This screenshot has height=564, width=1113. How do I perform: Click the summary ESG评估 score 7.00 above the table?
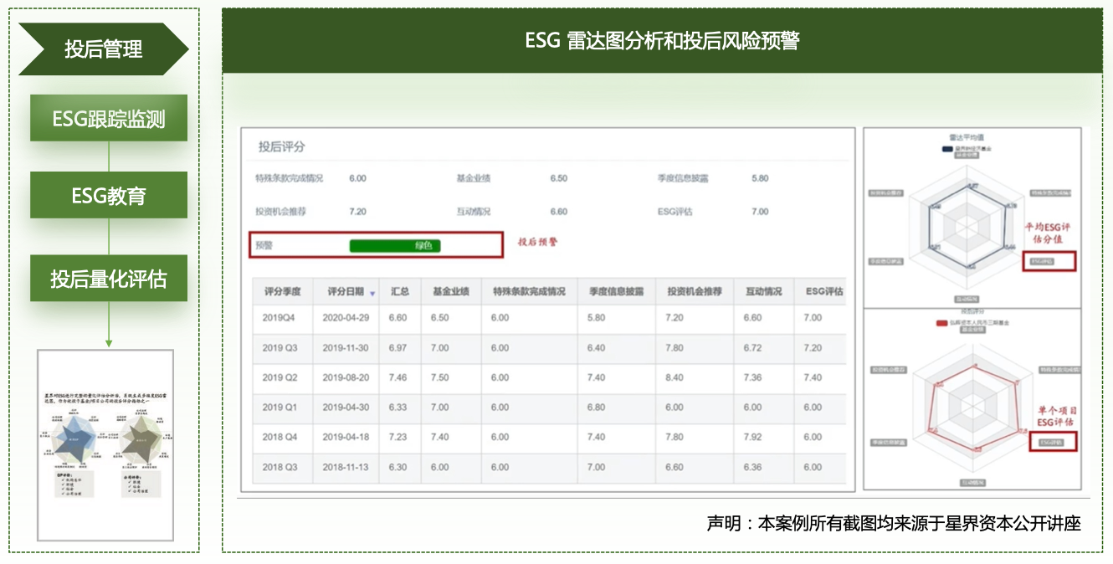click(x=760, y=212)
